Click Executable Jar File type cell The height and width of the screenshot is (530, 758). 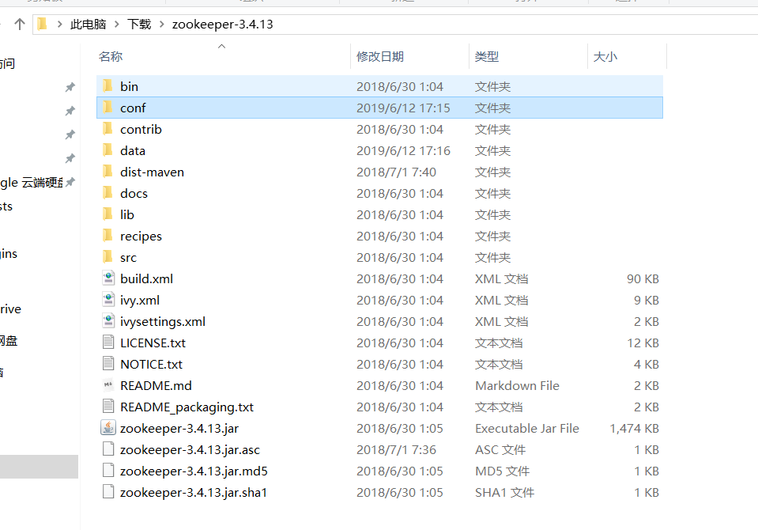(x=527, y=429)
